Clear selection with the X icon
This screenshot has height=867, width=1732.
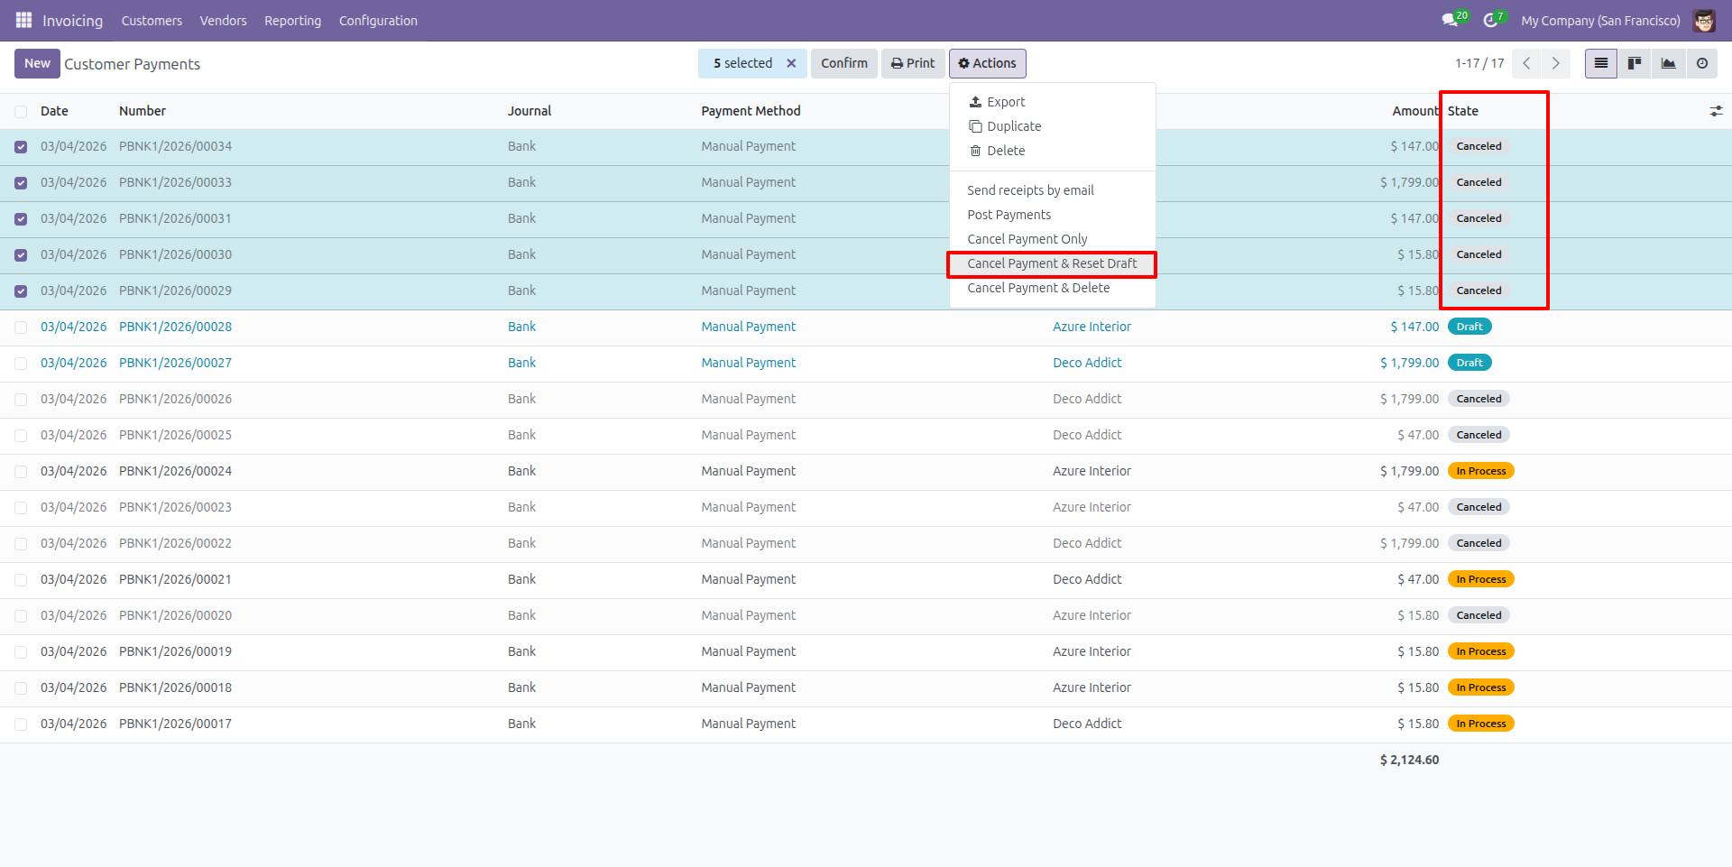791,63
